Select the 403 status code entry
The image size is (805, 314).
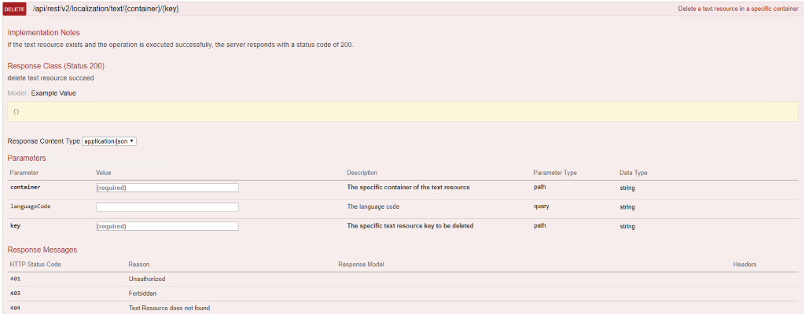[16, 294]
